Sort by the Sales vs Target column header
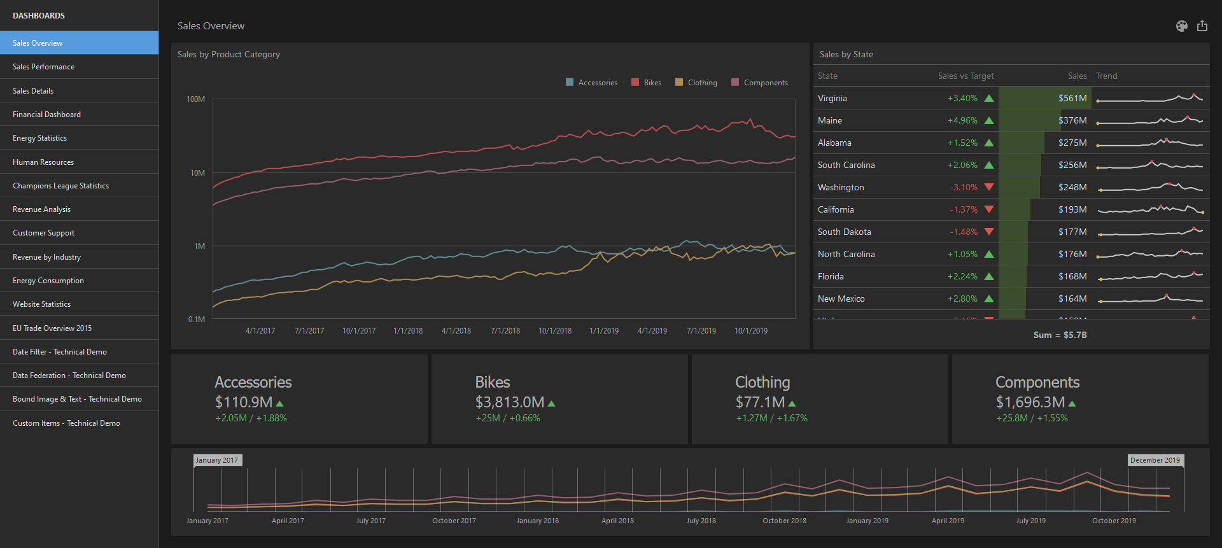This screenshot has height=548, width=1222. (966, 76)
